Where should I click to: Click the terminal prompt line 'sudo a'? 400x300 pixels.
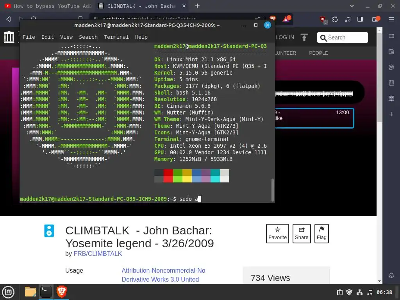111,199
